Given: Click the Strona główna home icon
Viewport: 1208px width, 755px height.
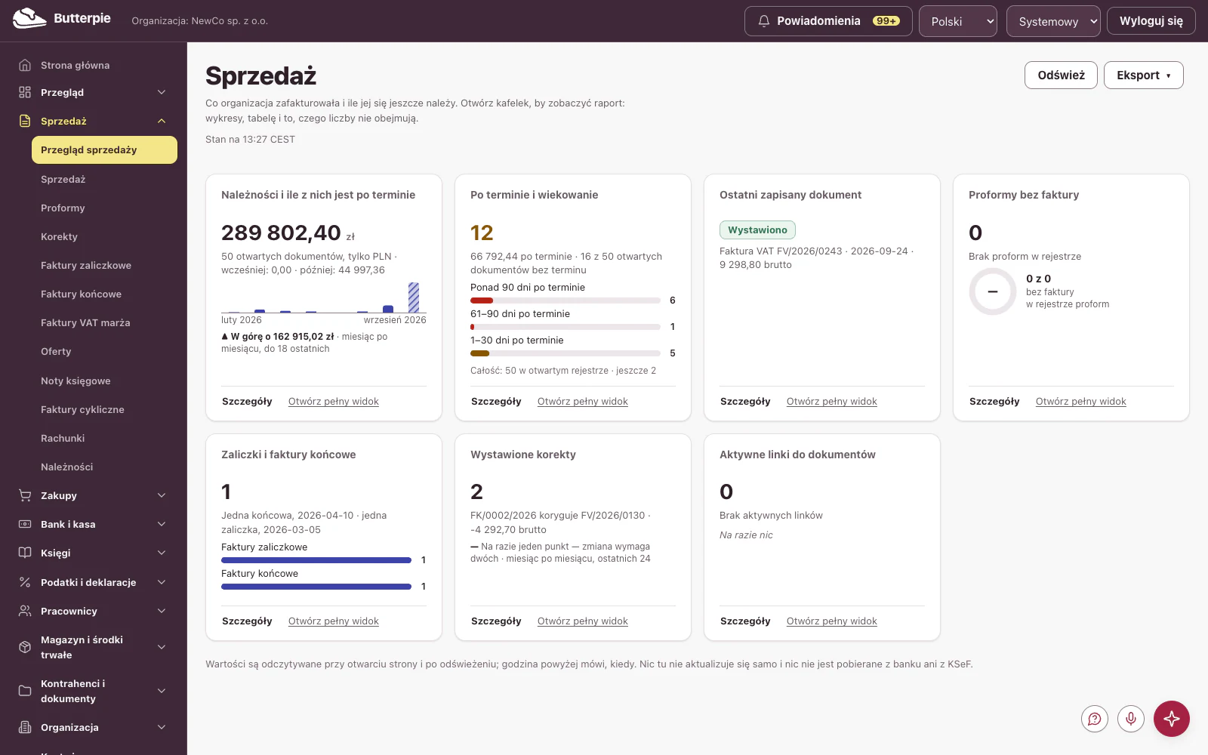Looking at the screenshot, I should pos(25,65).
